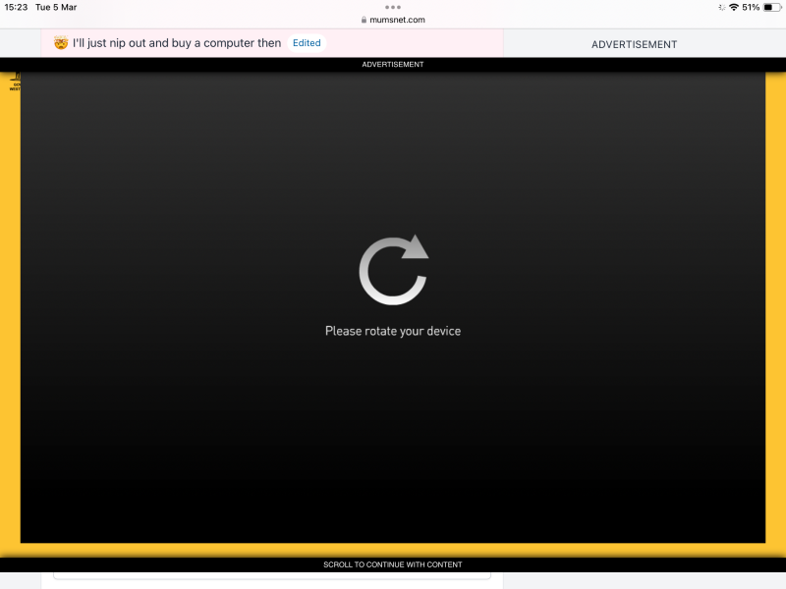Tap the date Tue 5 Mar

(x=54, y=7)
